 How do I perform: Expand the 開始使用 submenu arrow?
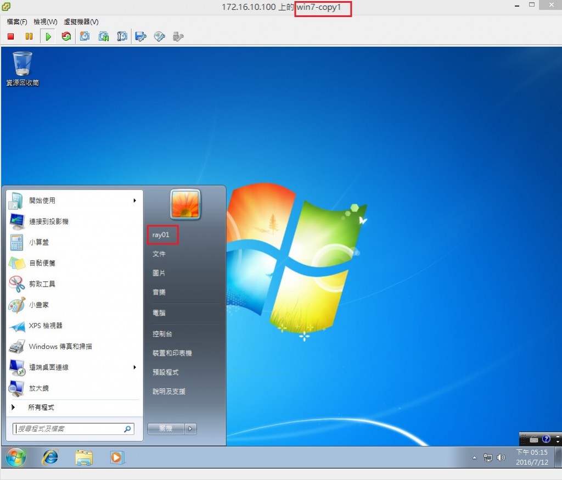(x=135, y=200)
